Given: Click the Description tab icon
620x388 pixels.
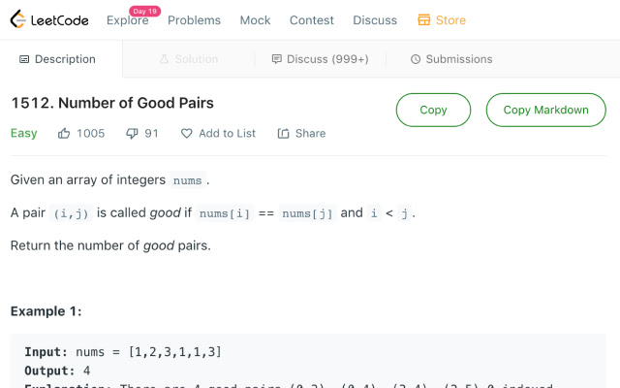Looking at the screenshot, I should pyautogui.click(x=24, y=59).
